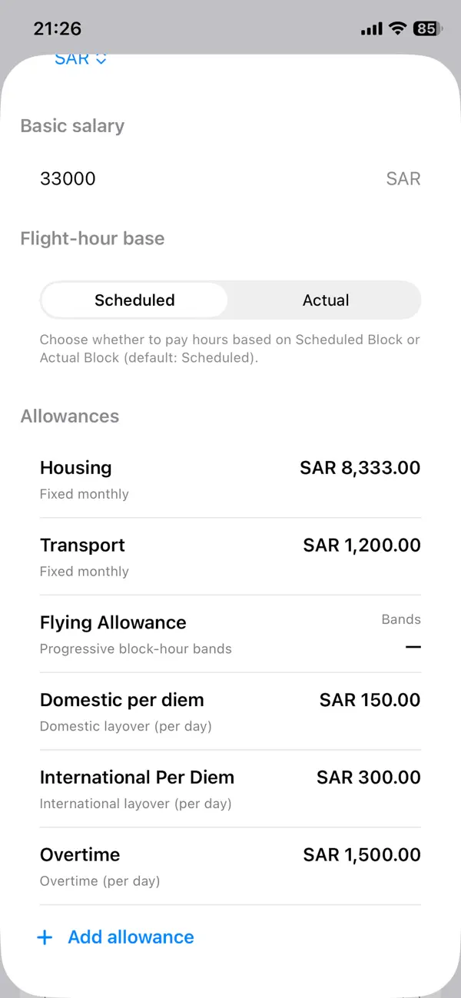This screenshot has height=998, width=461.
Task: Tap the dash under Flying Allowance bands
Action: click(x=413, y=647)
